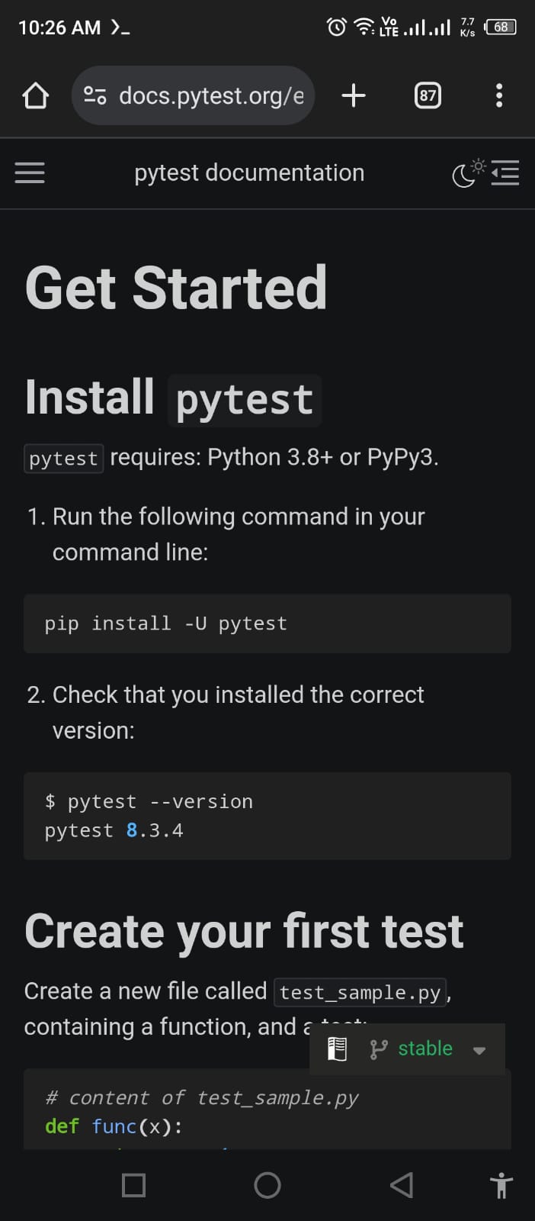Open the on-page table of contents icon
The width and height of the screenshot is (535, 1221).
point(505,173)
